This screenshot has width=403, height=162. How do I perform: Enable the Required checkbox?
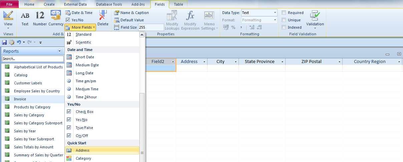click(x=284, y=13)
